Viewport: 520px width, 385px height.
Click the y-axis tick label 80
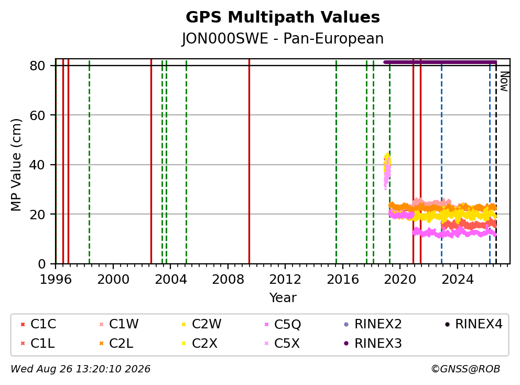click(37, 66)
